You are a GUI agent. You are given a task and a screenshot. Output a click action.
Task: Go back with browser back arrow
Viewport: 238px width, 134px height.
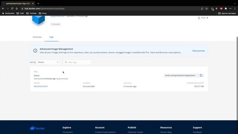coord(3,9)
